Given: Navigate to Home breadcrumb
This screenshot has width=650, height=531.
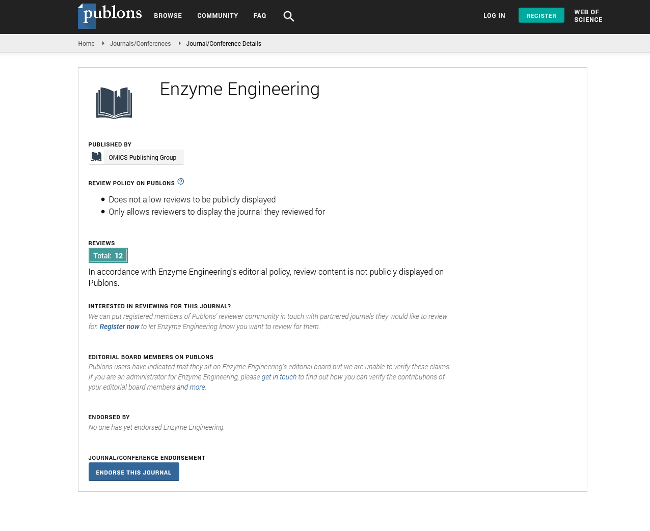Looking at the screenshot, I should [86, 44].
